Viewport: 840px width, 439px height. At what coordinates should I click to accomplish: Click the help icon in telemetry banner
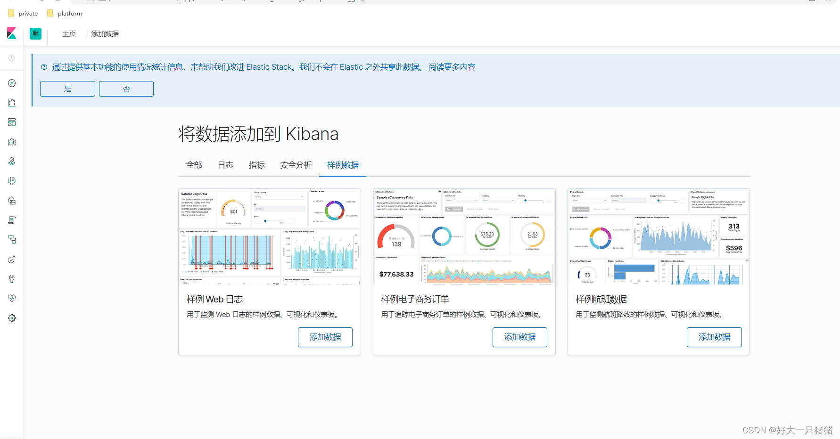[x=44, y=67]
